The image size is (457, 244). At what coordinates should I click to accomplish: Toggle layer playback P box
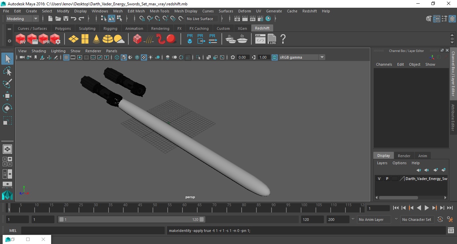tap(387, 179)
